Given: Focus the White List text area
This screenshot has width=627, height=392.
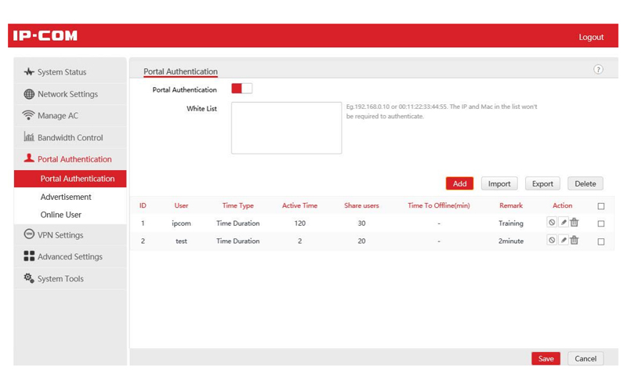Looking at the screenshot, I should tap(286, 128).
